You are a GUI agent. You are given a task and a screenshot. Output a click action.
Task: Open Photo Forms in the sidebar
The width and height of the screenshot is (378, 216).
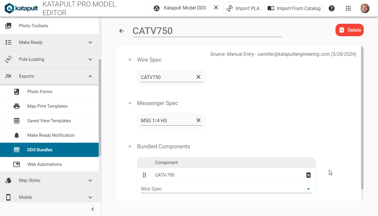40,92
